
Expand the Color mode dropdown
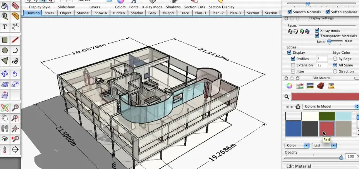coord(297,145)
